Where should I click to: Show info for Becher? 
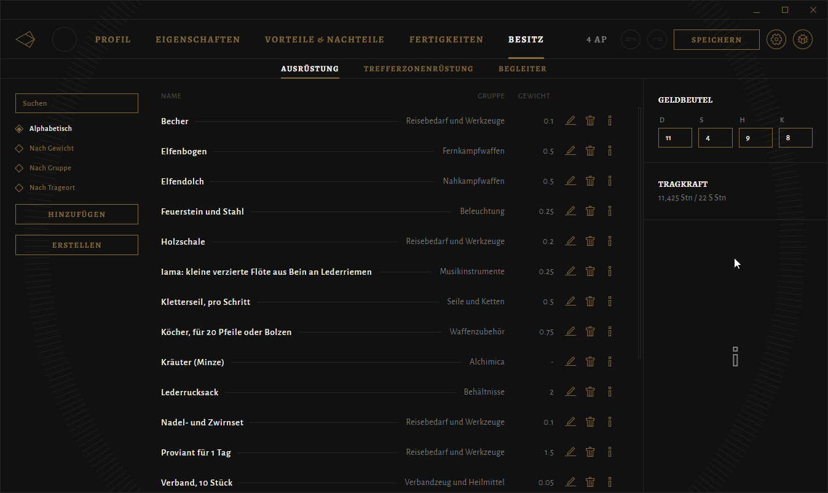click(x=610, y=120)
